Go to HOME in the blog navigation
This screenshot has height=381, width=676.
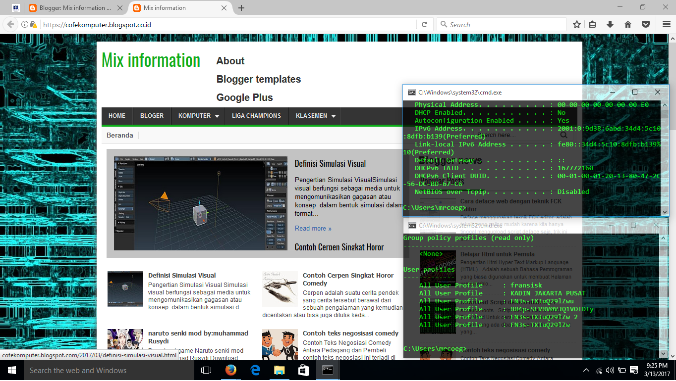(117, 116)
